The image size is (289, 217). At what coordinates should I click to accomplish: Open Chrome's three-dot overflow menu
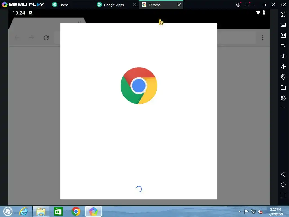click(262, 38)
